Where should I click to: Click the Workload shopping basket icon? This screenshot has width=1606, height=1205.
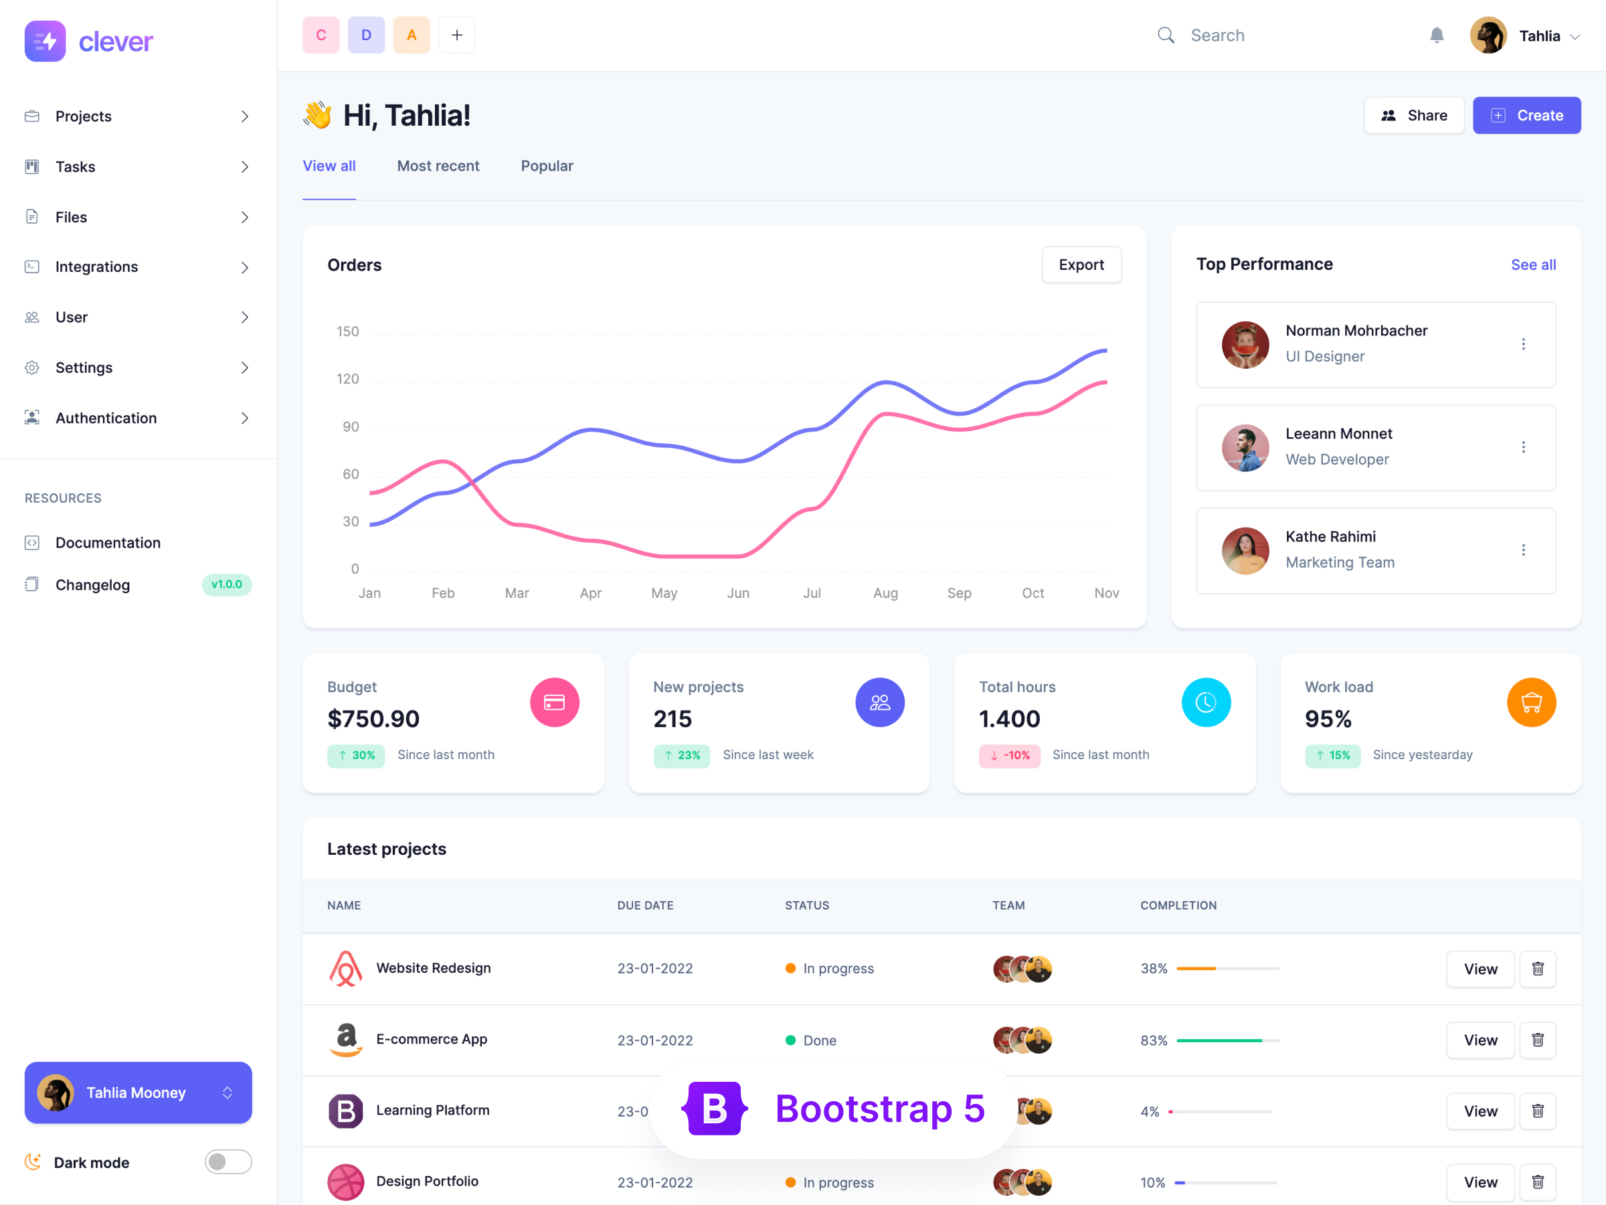[1530, 702]
